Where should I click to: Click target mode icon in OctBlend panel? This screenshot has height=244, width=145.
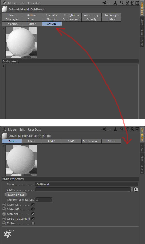coord(132,129)
